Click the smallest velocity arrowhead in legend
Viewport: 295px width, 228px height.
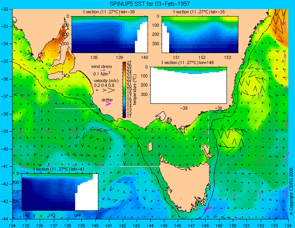(97, 90)
